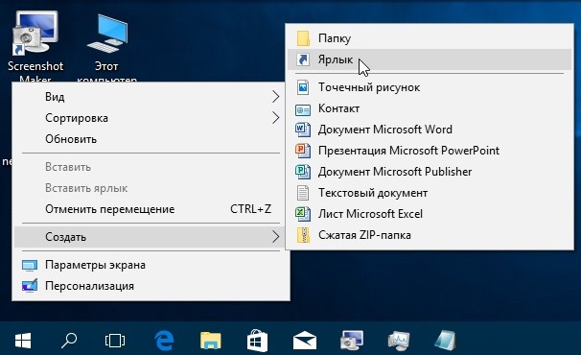581x355 pixels.
Task: Open Task View on the taskbar
Action: point(115,341)
